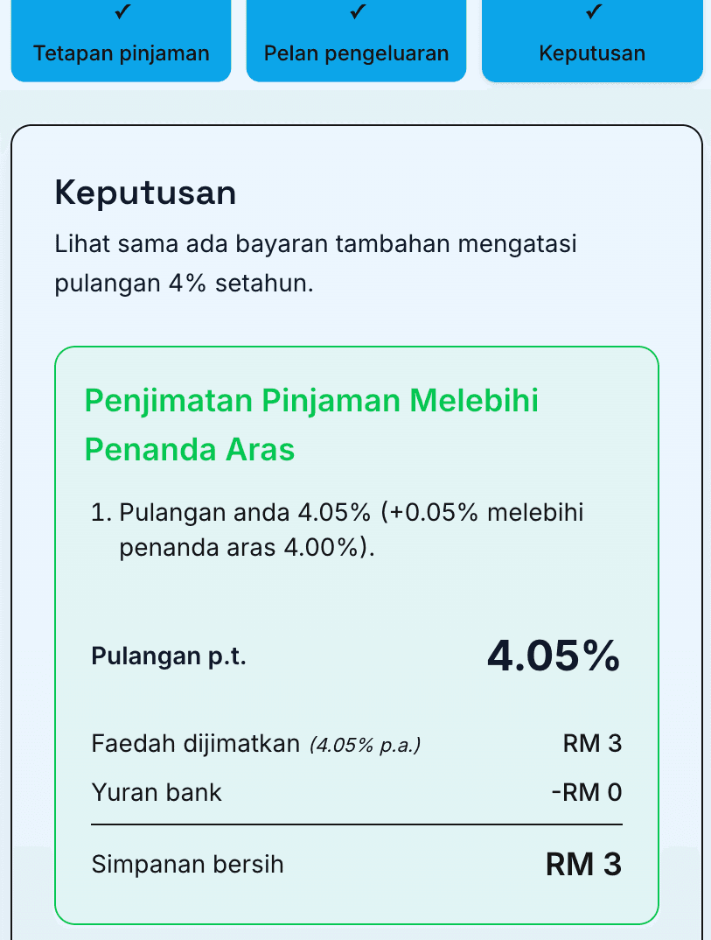Click the italic (4.05% p.a.) note
This screenshot has width=711, height=940.
366,746
